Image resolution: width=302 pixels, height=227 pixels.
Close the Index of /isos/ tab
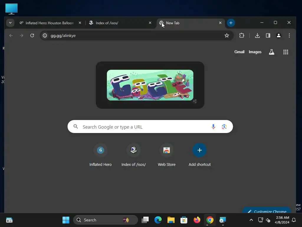click(x=150, y=23)
